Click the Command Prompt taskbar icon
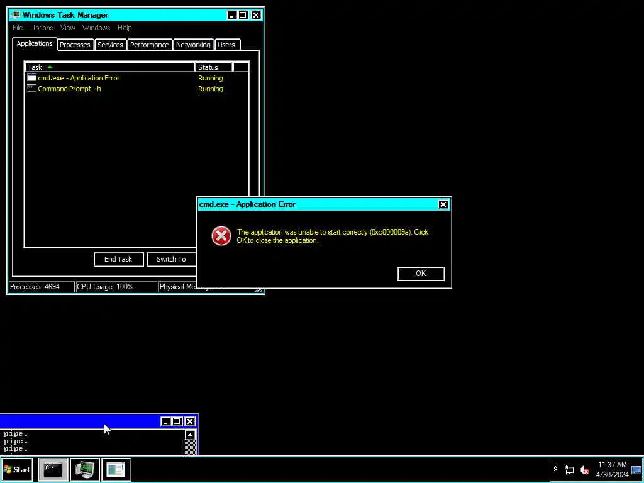644x483 pixels. 53,469
